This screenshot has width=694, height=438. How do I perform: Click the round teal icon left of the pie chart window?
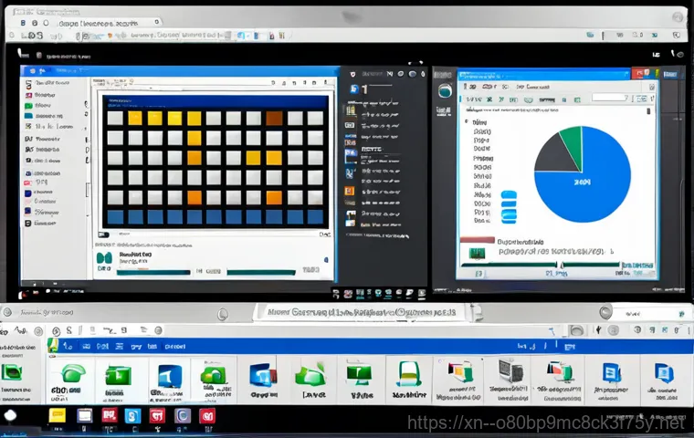pyautogui.click(x=446, y=90)
